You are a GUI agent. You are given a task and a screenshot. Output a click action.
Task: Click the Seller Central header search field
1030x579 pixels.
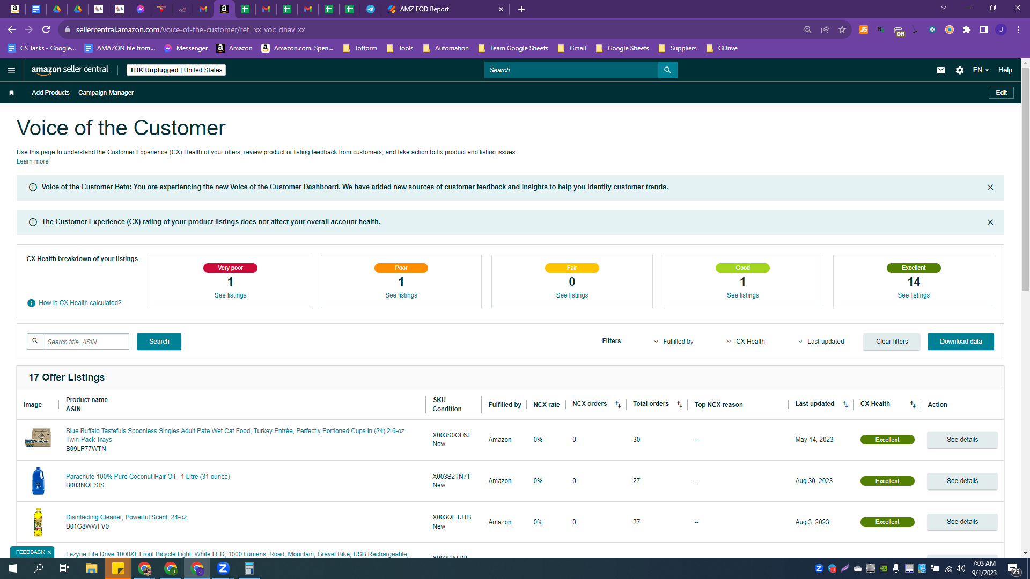(571, 70)
